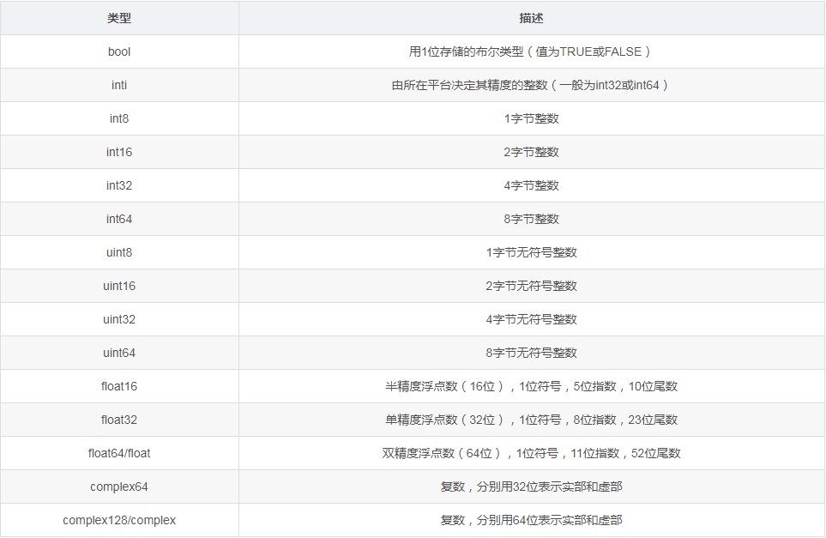Viewport: 826px width, 538px height.
Task: Click the description '1字节整数'
Action: click(531, 118)
